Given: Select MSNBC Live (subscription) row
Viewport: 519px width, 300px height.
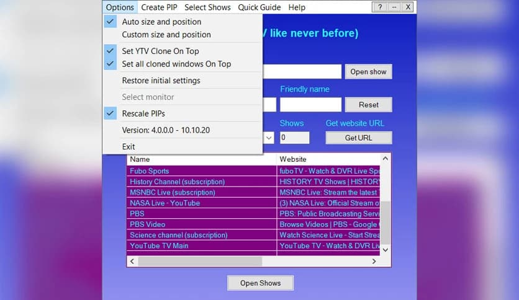Looking at the screenshot, I should coord(201,192).
